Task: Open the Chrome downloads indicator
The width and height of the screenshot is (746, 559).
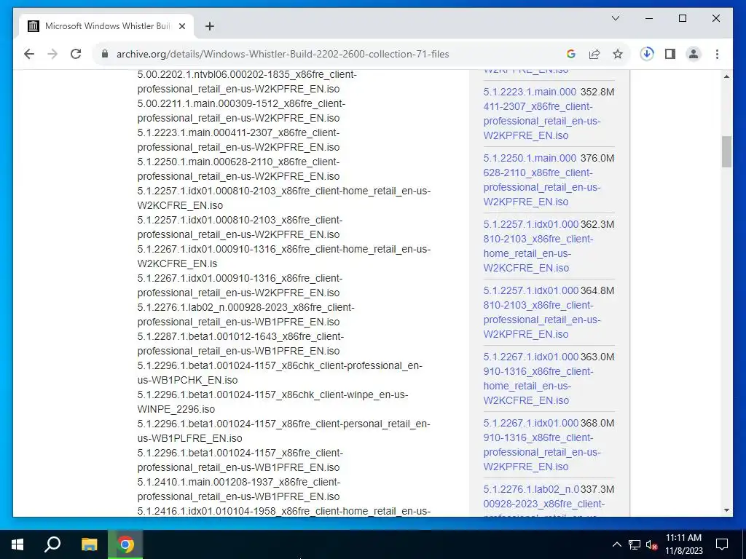Action: (x=647, y=54)
